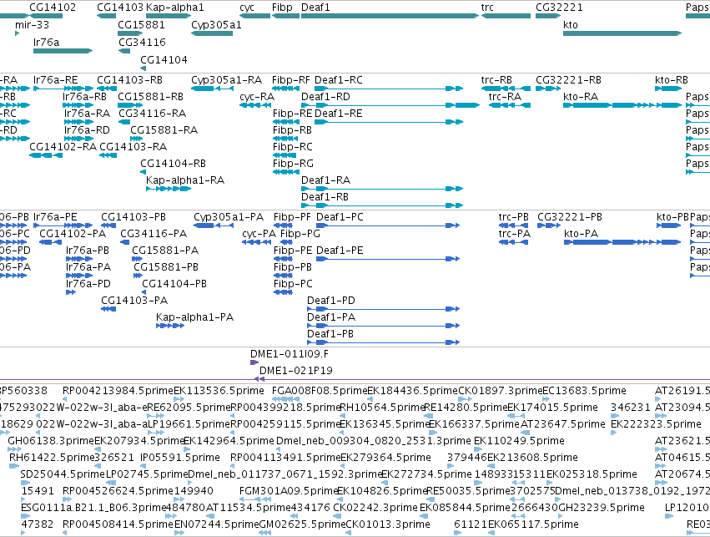Image resolution: width=710 pixels, height=537 pixels.
Task: Click protein label Deaf1-PD
Action: pos(331,301)
